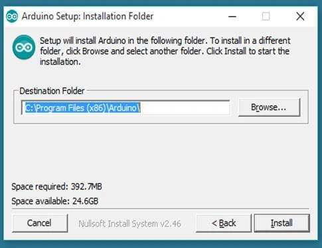The height and width of the screenshot is (248, 322).
Task: Click the 'Arduino Setup: Installation Folder' title text
Action: pos(88,17)
